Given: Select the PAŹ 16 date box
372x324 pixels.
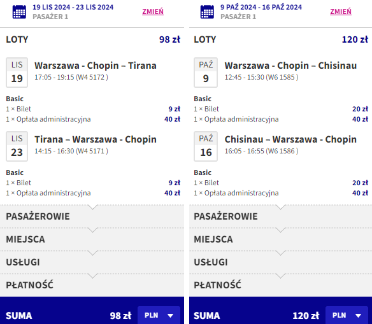Looking at the screenshot, I should pyautogui.click(x=206, y=146).
